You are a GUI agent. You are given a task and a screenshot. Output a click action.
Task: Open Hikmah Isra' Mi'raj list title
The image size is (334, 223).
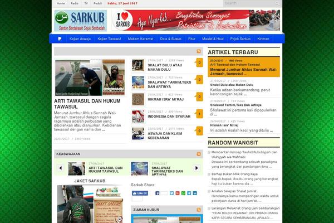click(x=165, y=99)
